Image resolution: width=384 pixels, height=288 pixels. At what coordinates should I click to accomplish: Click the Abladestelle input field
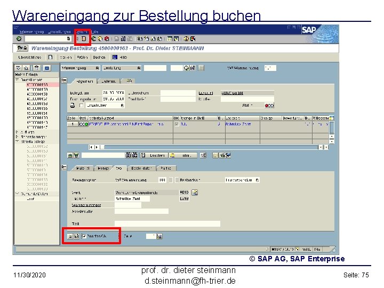(141, 211)
